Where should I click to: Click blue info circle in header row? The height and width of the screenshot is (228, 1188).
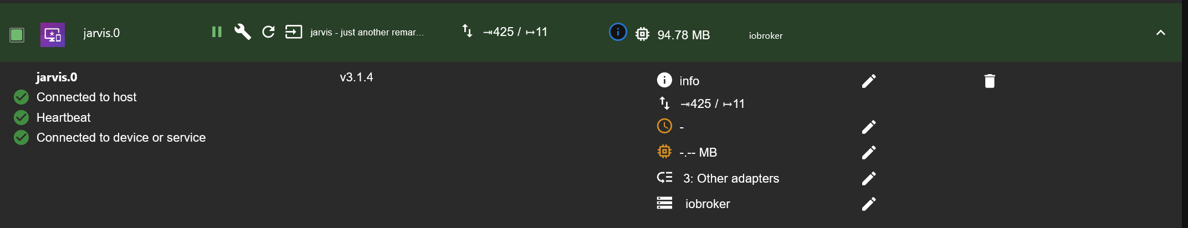click(x=618, y=32)
